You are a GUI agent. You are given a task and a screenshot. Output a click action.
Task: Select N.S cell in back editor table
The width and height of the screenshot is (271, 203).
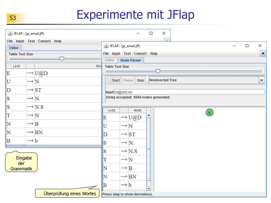point(68,107)
